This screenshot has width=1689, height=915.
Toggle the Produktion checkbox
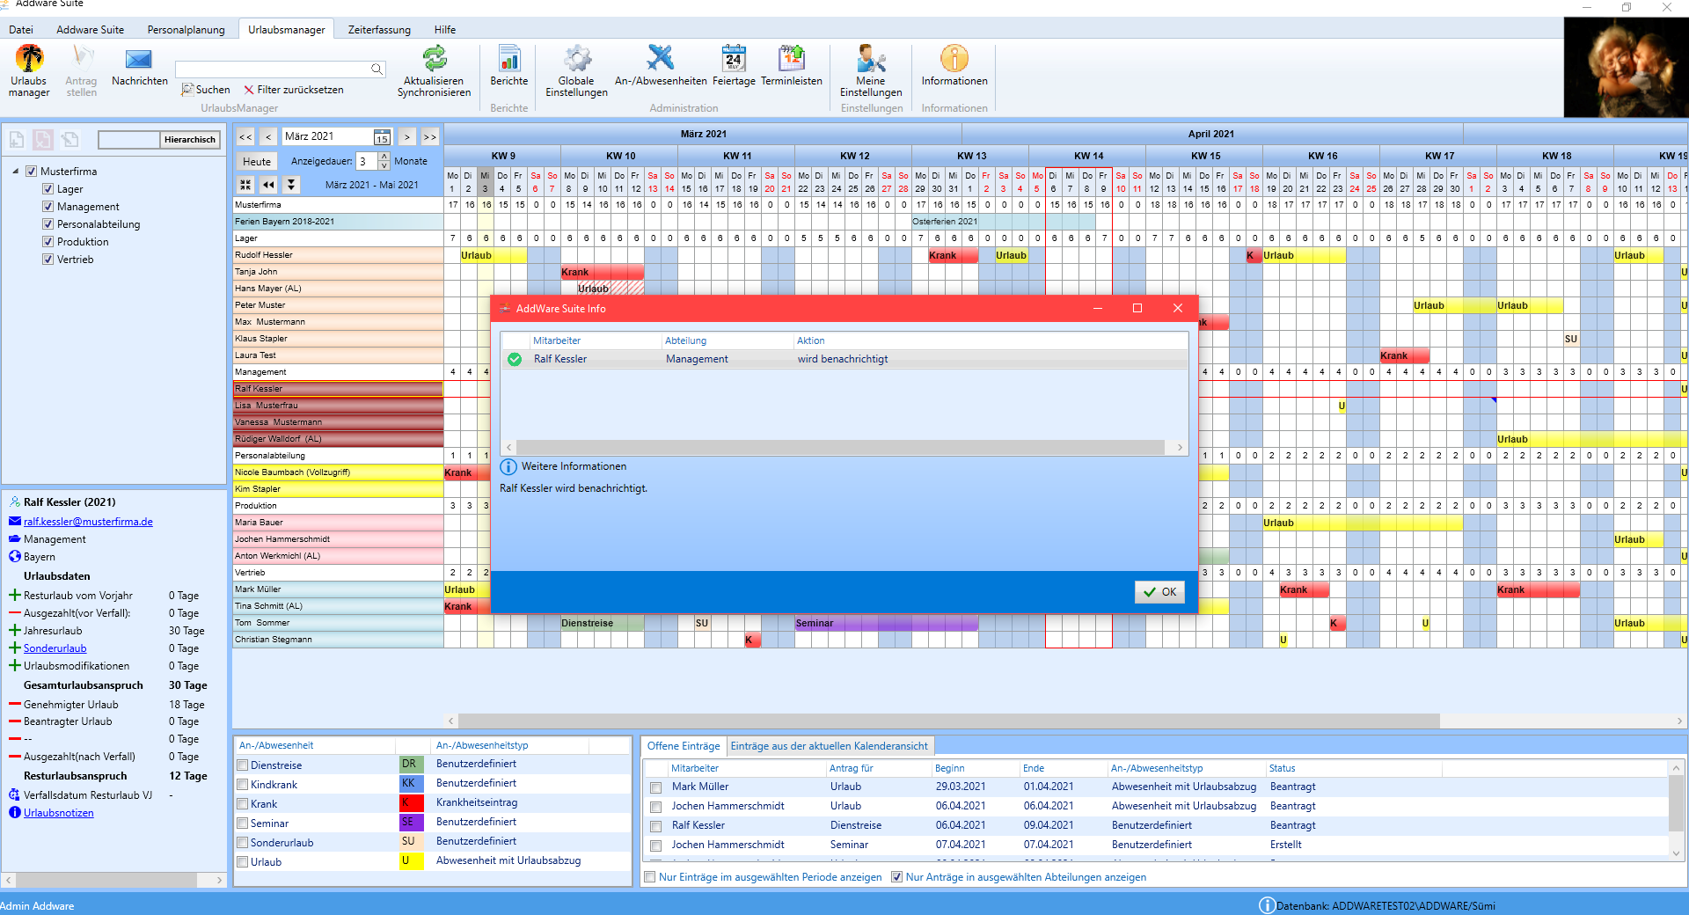tap(48, 242)
